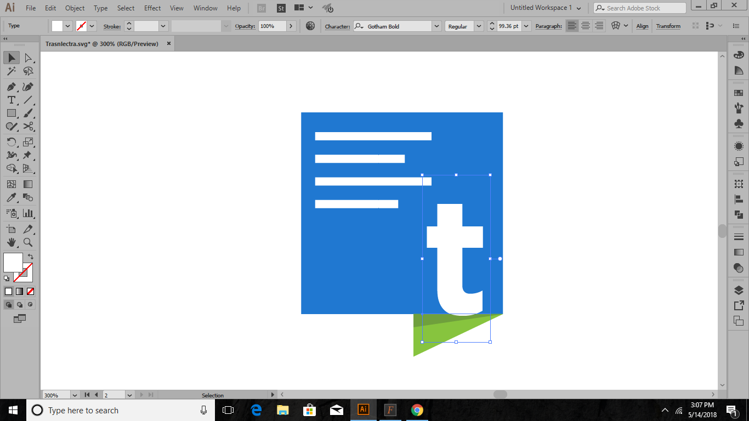Open the Window menu
749x421 pixels.
pos(206,8)
